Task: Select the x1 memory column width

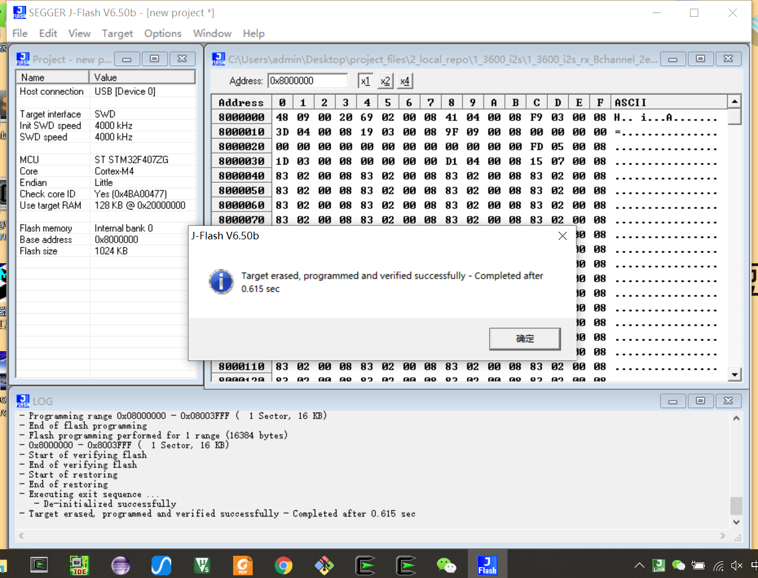Action: [365, 80]
